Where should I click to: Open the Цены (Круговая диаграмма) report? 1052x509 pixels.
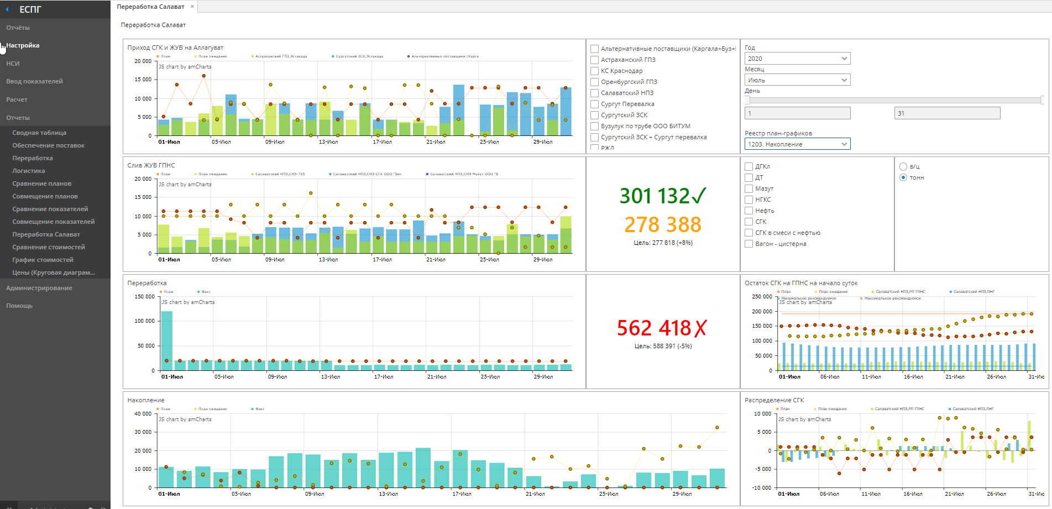pyautogui.click(x=54, y=272)
